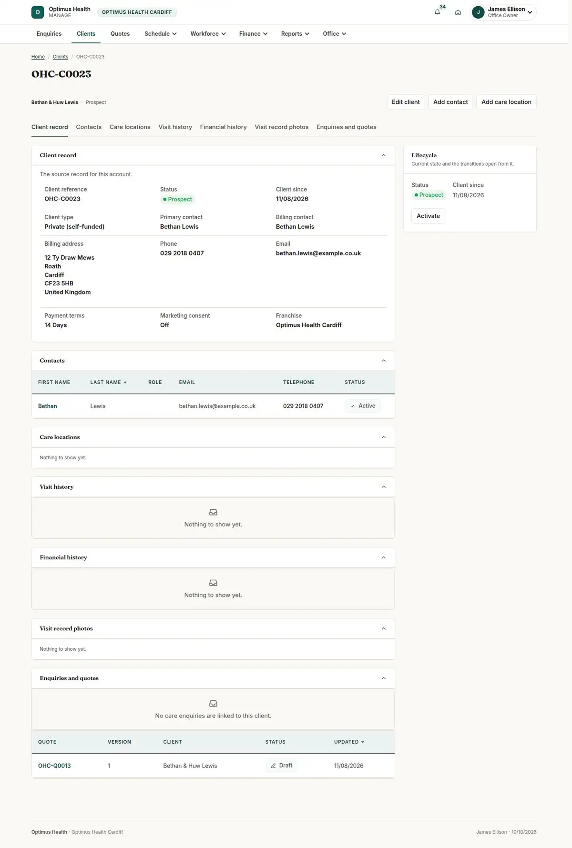Open contact Bethan in Contacts table

tap(48, 406)
